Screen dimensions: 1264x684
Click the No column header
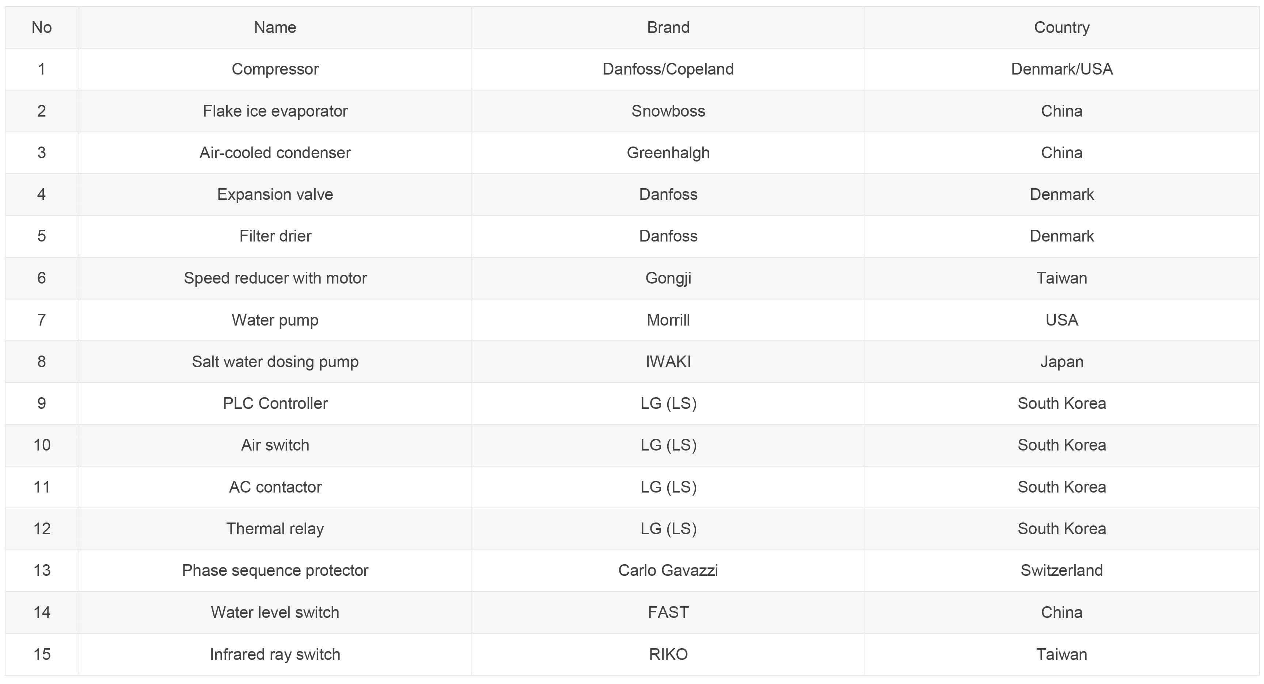pos(42,27)
